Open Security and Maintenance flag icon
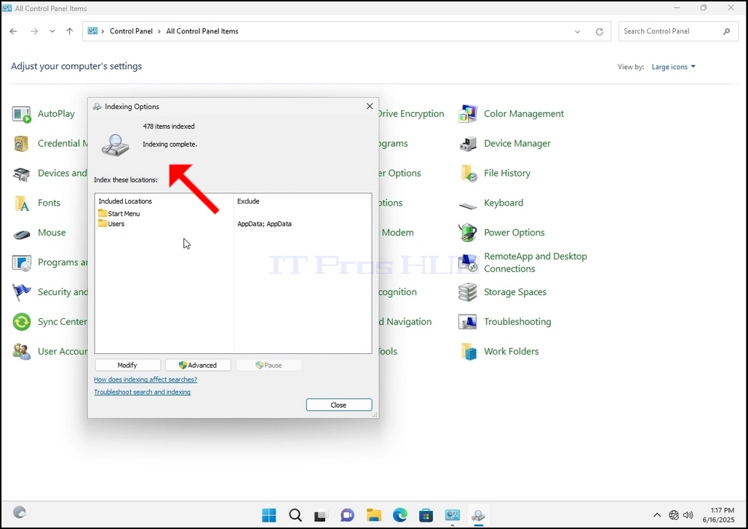The image size is (748, 529). (22, 292)
